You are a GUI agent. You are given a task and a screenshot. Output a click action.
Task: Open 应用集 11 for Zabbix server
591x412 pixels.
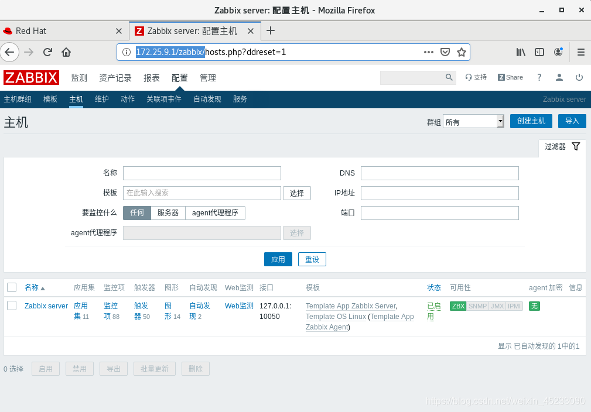pos(81,311)
